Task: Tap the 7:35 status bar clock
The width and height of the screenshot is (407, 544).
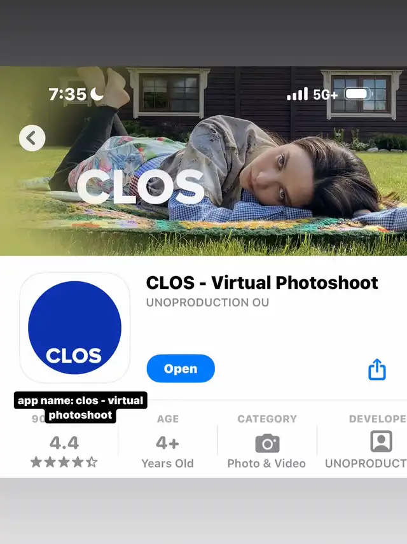Action: [67, 94]
